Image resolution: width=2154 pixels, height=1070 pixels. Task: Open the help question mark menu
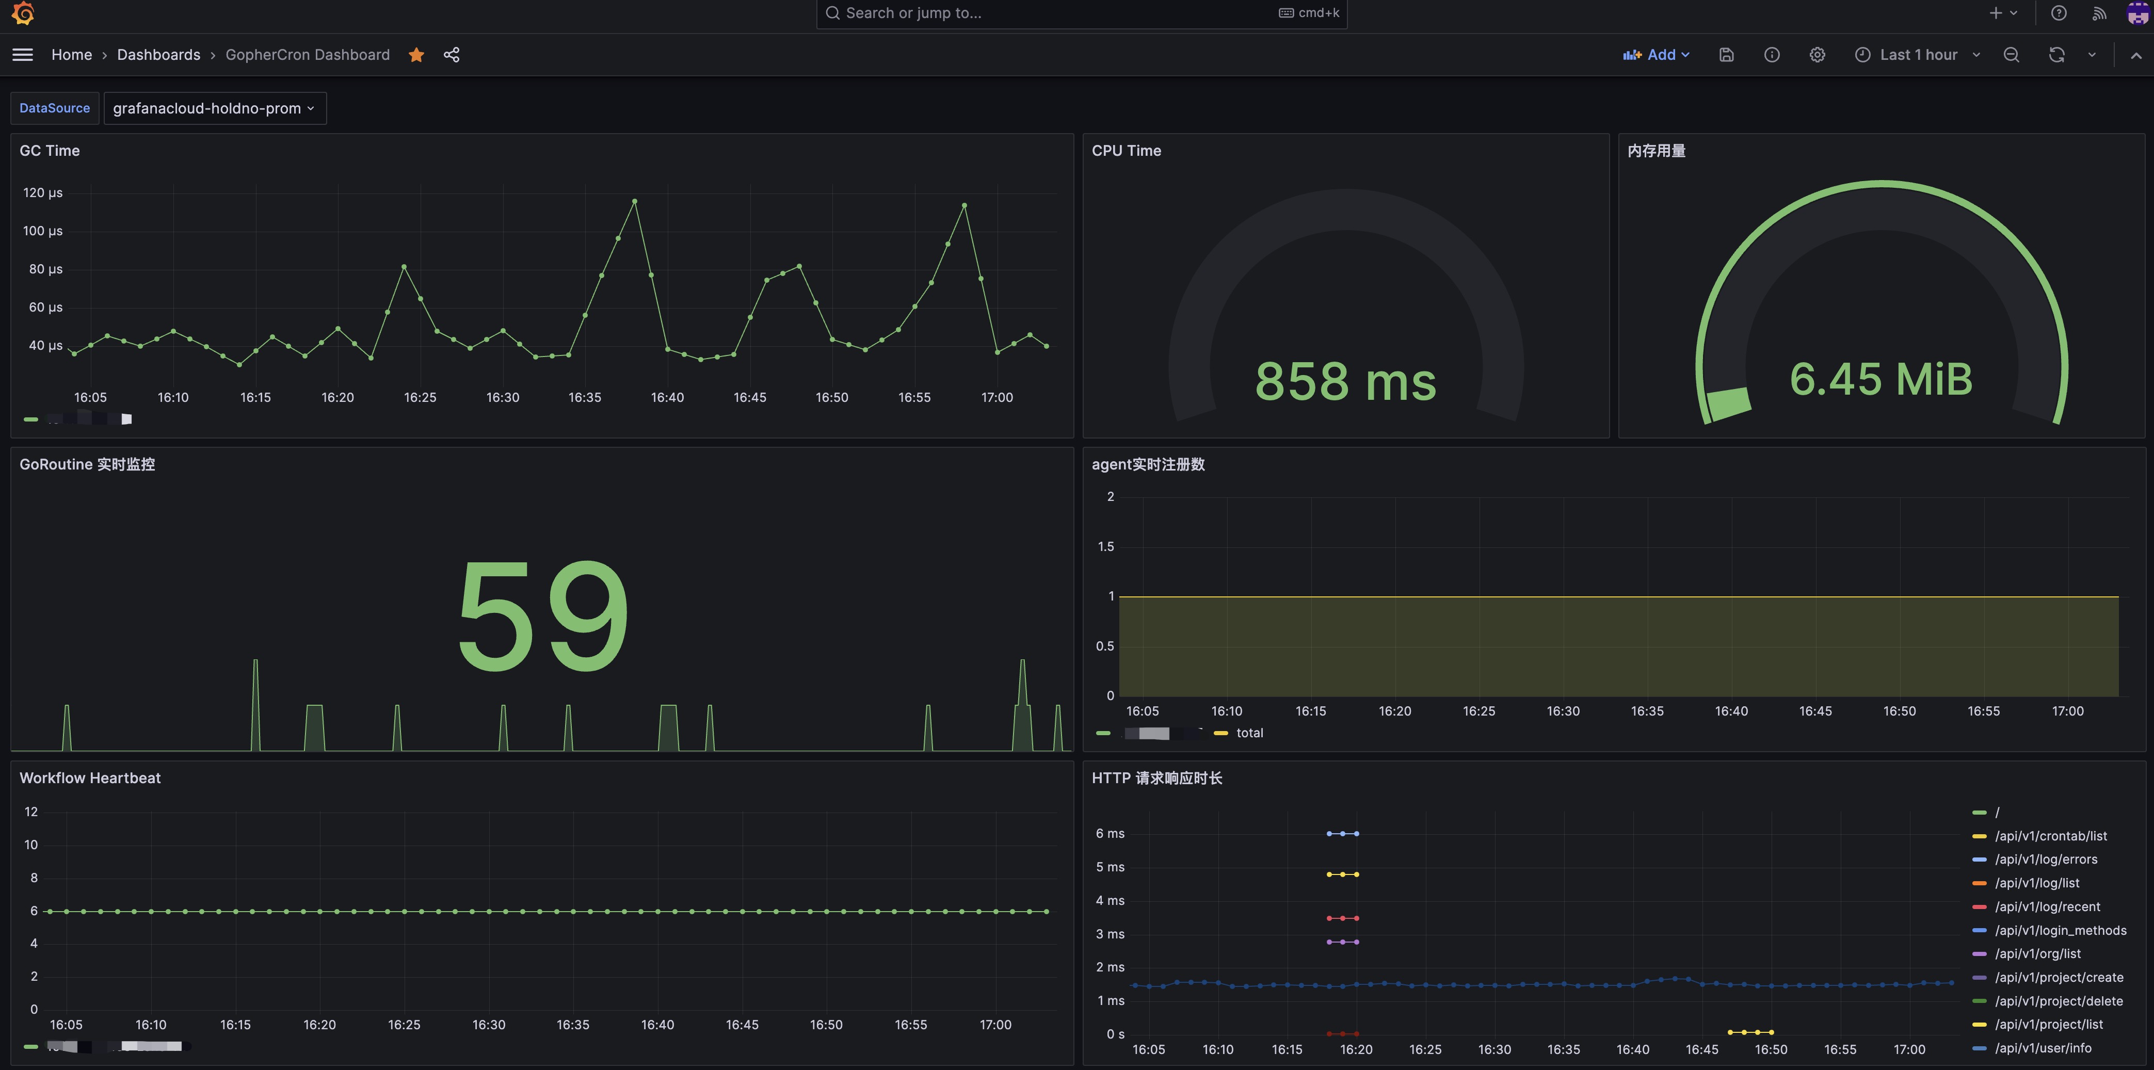point(2059,12)
